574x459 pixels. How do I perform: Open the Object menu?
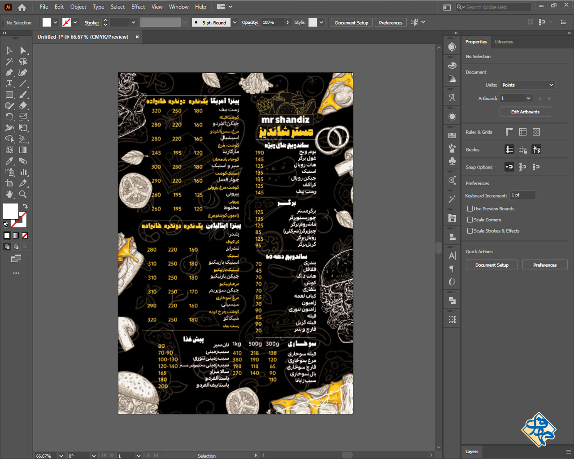pyautogui.click(x=78, y=7)
